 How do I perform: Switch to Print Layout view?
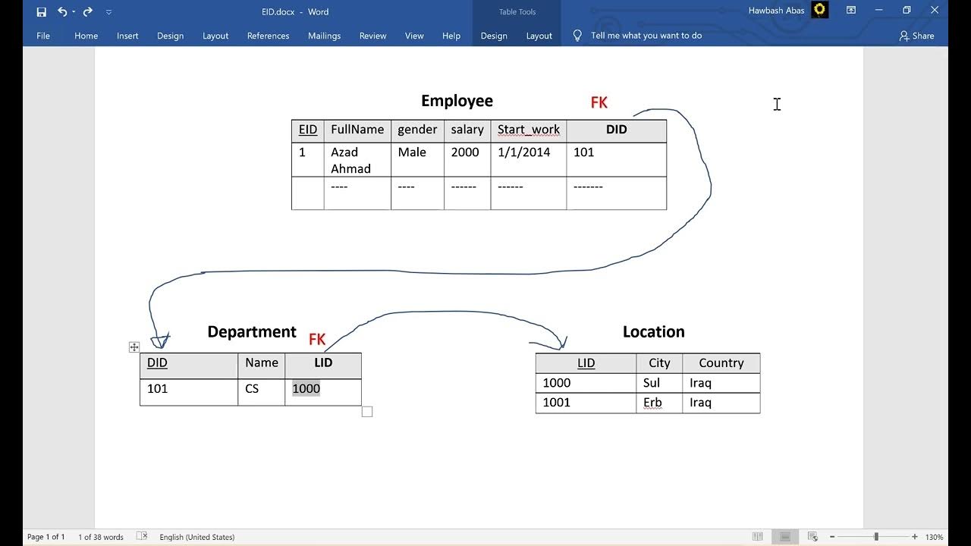(785, 537)
